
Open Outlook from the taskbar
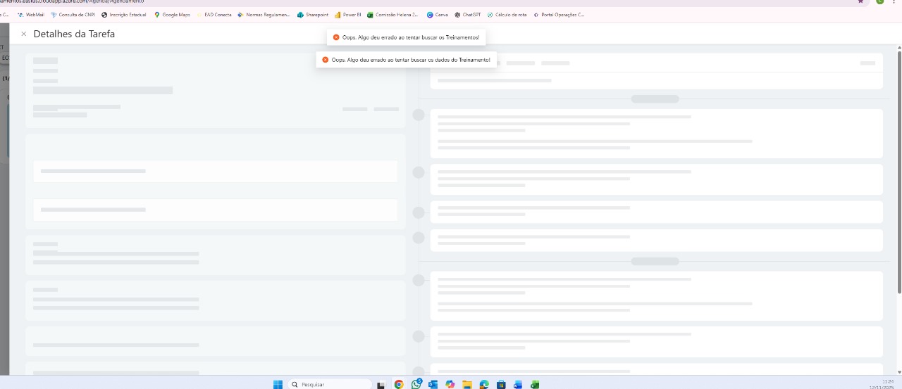click(x=433, y=384)
